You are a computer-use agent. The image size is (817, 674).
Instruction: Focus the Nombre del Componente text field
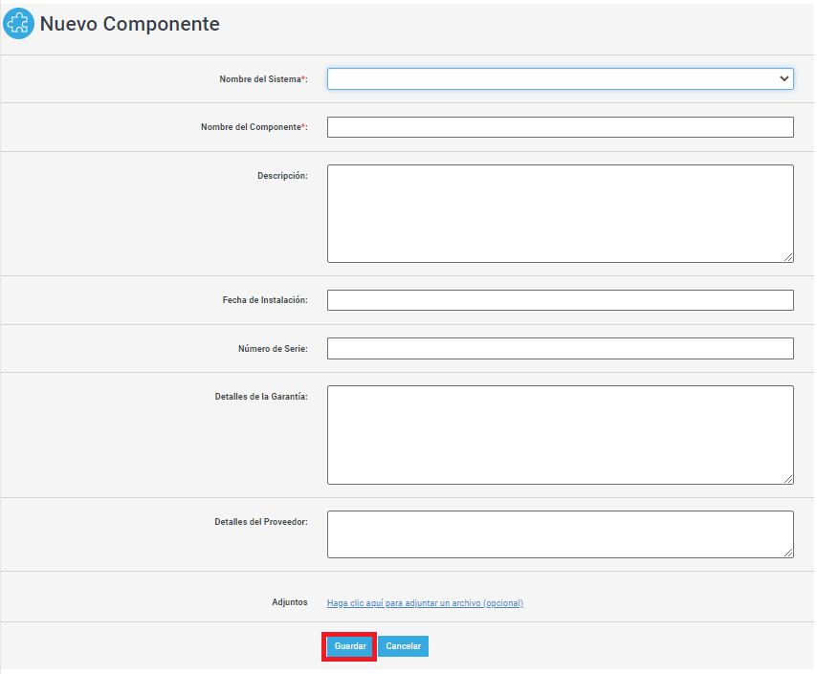coord(560,127)
